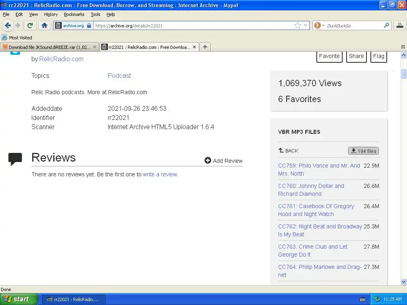
Task: Click the Flag button
Action: click(x=379, y=56)
